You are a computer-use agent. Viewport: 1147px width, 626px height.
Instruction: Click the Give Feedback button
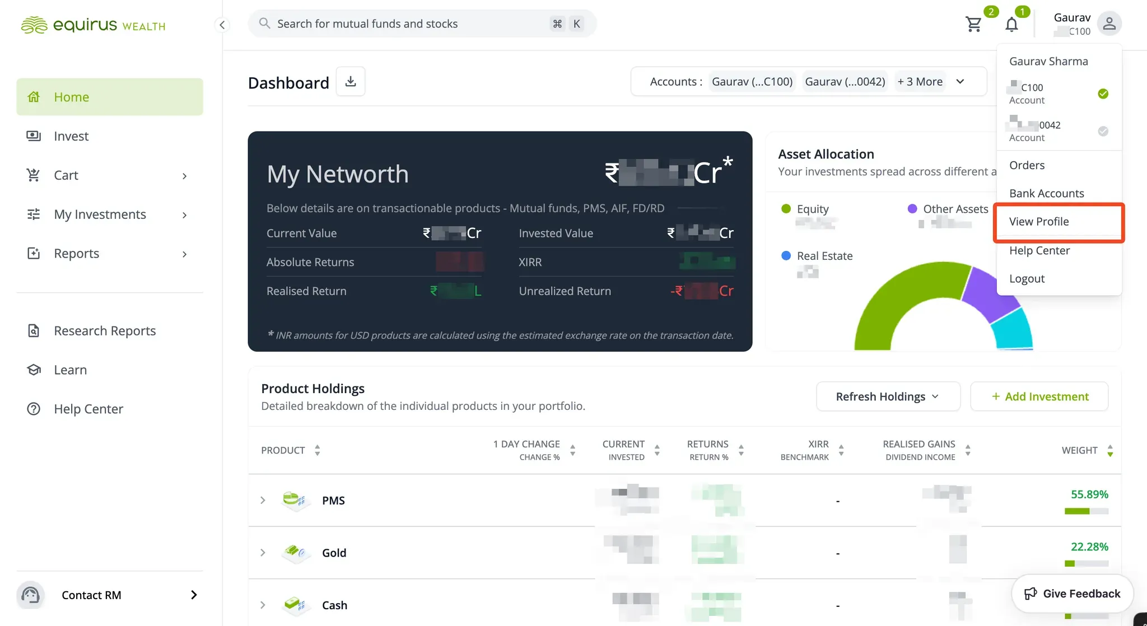pyautogui.click(x=1073, y=594)
